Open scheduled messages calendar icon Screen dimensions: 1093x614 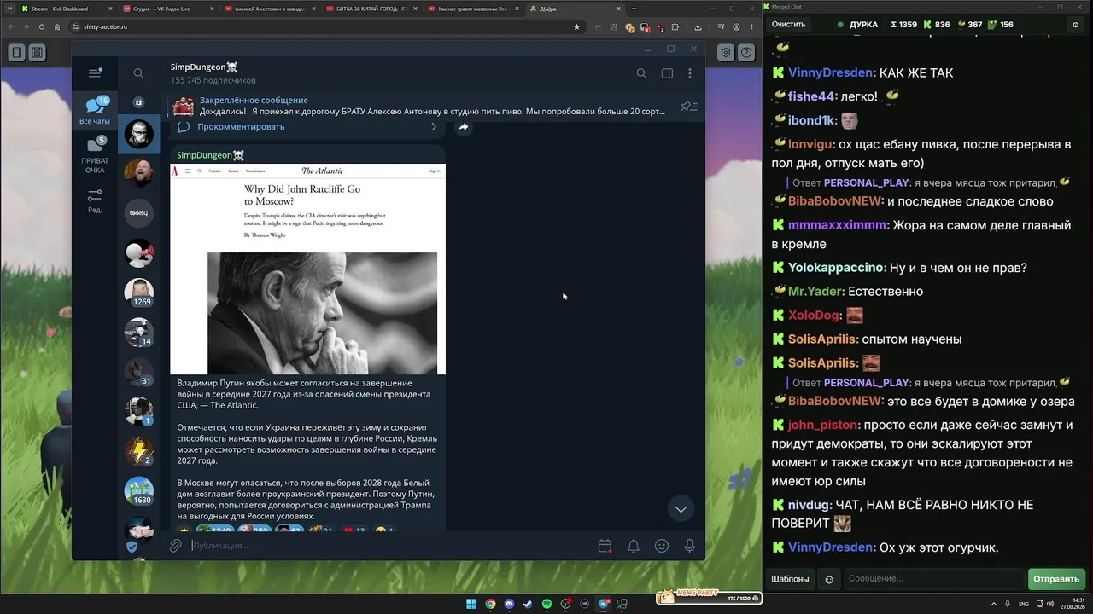(x=605, y=546)
